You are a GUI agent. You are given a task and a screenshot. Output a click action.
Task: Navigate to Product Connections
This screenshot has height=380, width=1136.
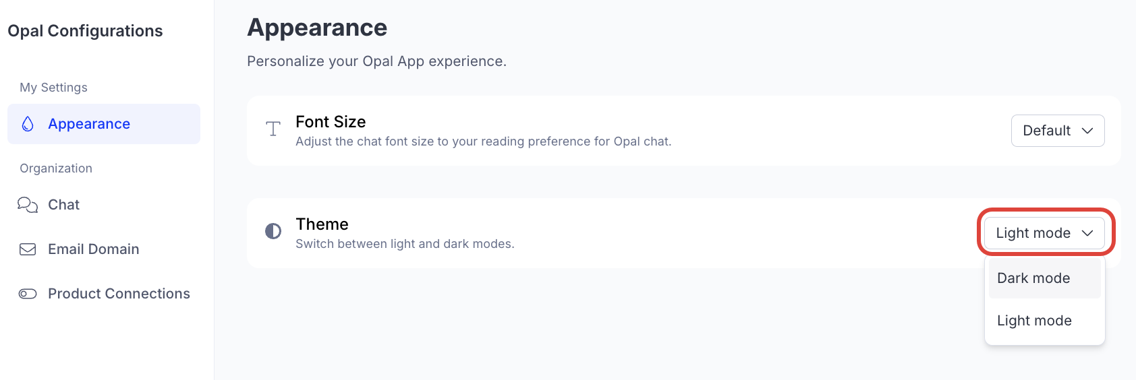(119, 294)
